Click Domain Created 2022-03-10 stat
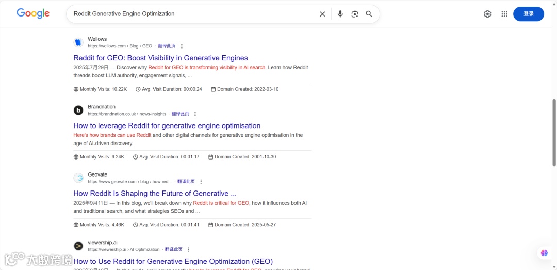This screenshot has width=557, height=270. tap(245, 89)
